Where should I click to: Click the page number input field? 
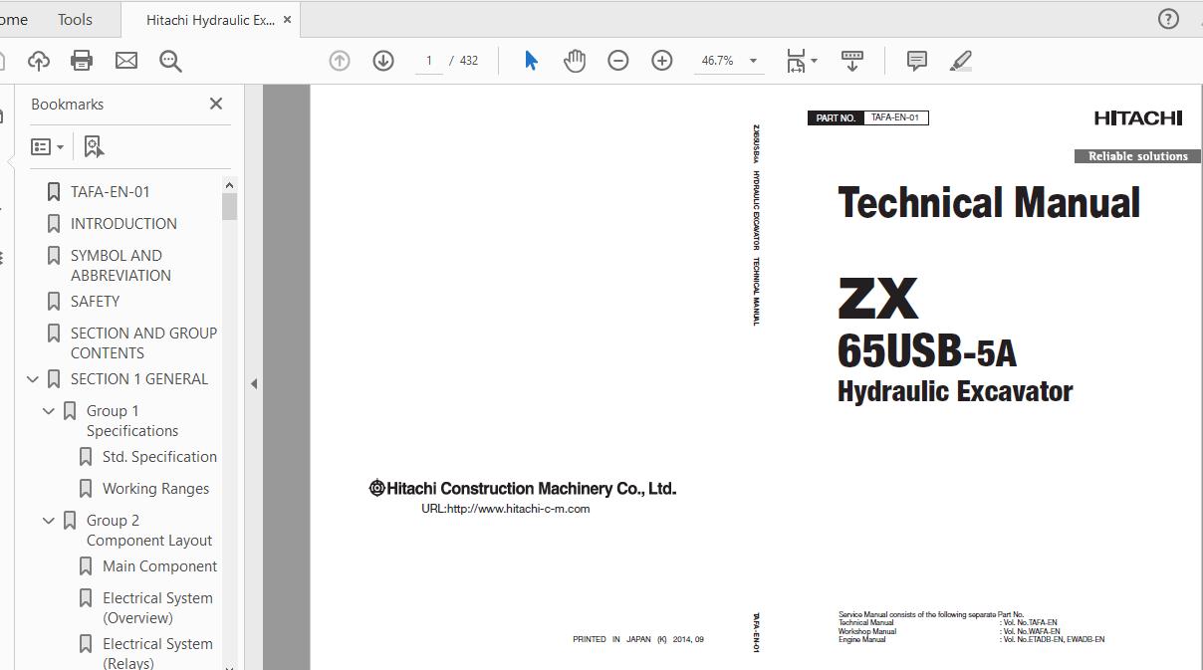429,61
